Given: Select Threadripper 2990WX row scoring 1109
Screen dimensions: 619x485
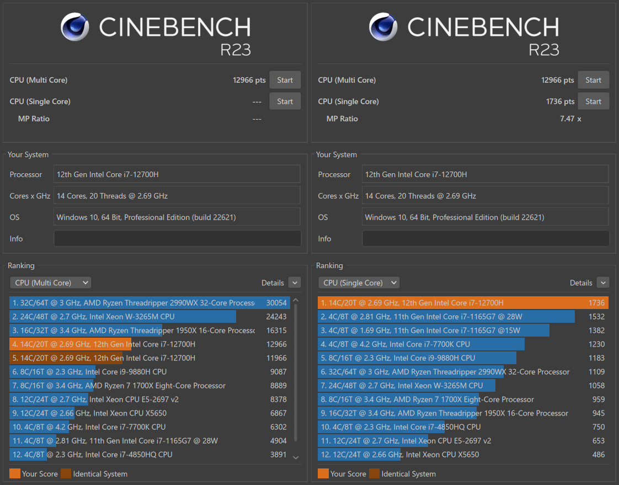Looking at the screenshot, I should pyautogui.click(x=463, y=372).
